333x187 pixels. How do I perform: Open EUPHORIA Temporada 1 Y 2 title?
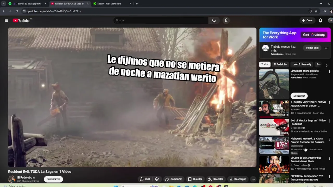coord(307,178)
